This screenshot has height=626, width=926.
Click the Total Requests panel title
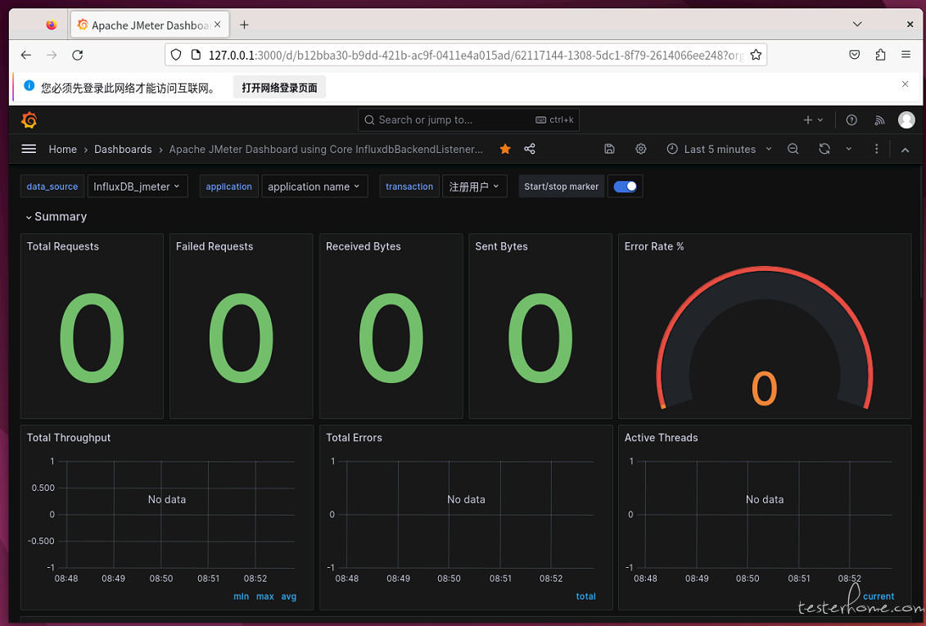tap(62, 246)
